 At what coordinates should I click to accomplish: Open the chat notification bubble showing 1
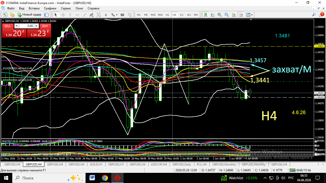(x=321, y=14)
